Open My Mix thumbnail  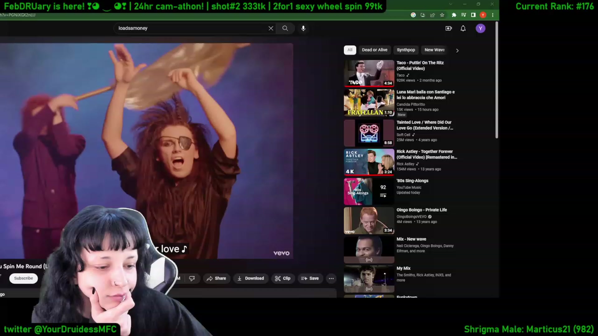pos(369,279)
